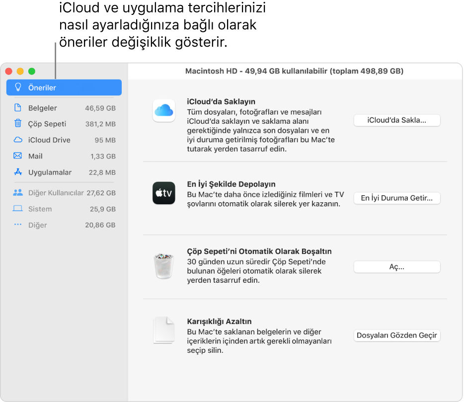
Task: Close the window with the red button
Action: pyautogui.click(x=9, y=72)
